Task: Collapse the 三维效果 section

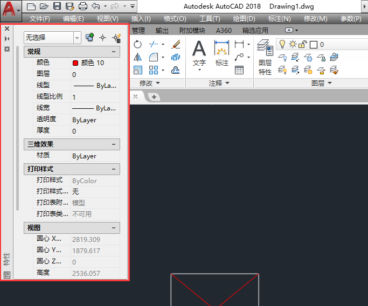Action: (x=114, y=144)
